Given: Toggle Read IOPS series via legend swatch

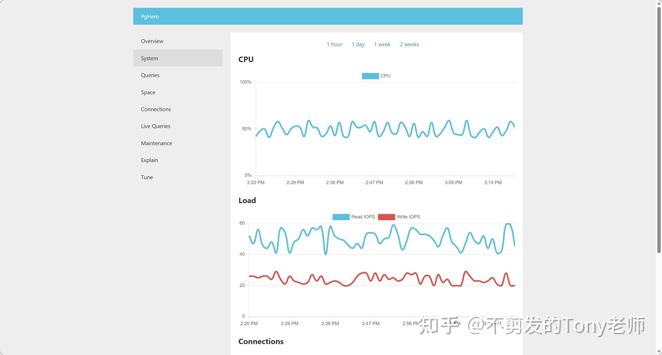Looking at the screenshot, I should pyautogui.click(x=341, y=217).
